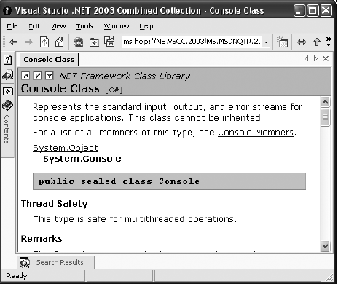Click the vertical scrollbar thumb
Viewport: 338px width, 284px height.
pos(325,117)
